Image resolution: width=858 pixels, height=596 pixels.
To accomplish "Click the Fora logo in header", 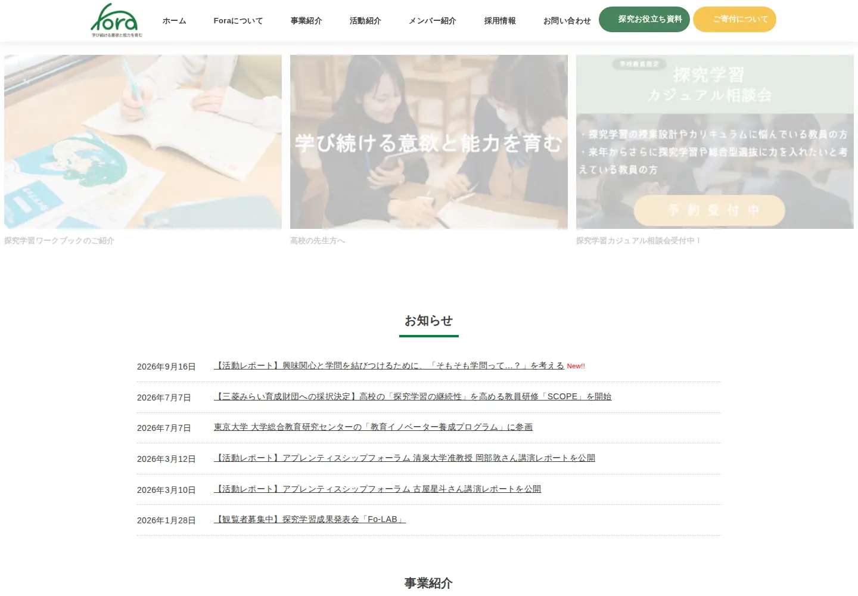I will (x=116, y=20).
